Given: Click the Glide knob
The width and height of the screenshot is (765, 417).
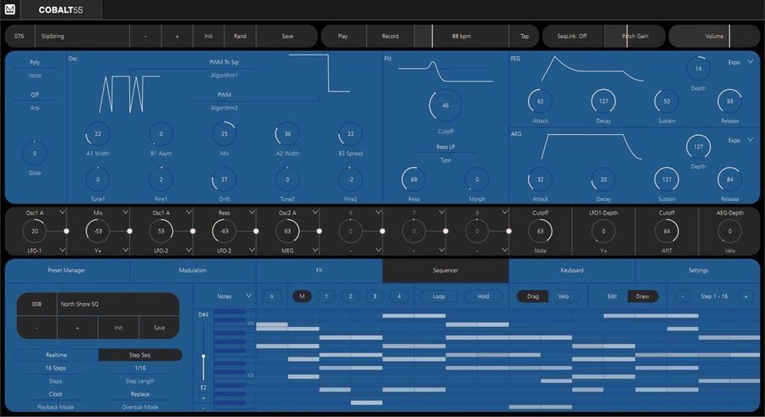Looking at the screenshot, I should (x=35, y=154).
